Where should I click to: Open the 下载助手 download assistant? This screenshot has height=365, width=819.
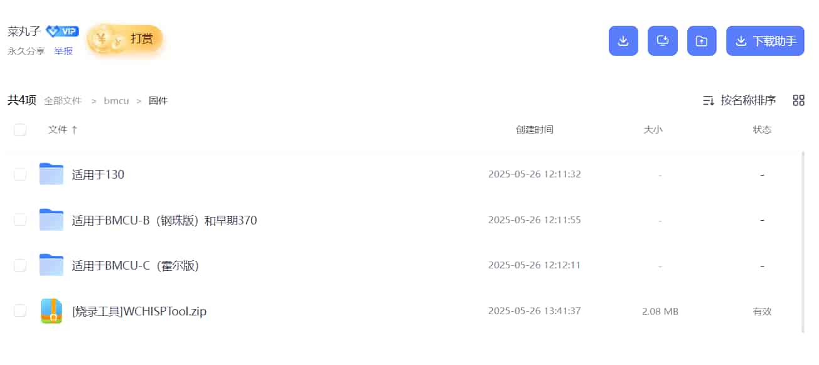765,41
